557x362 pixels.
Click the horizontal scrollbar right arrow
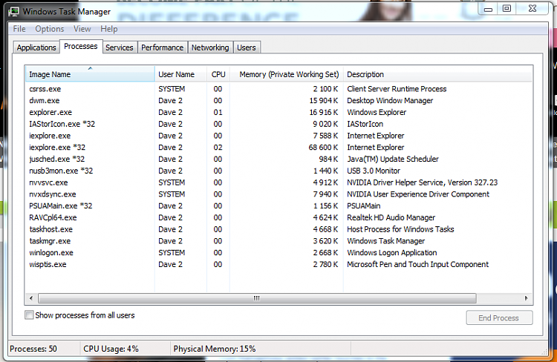527,298
